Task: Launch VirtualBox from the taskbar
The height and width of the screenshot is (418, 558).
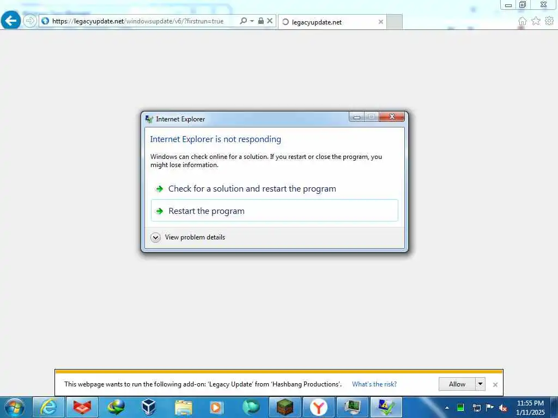Action: [x=149, y=407]
